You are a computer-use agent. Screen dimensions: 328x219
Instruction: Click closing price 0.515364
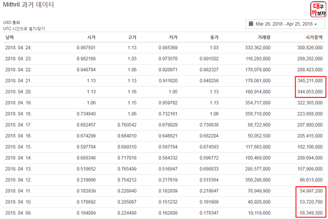click(x=209, y=180)
